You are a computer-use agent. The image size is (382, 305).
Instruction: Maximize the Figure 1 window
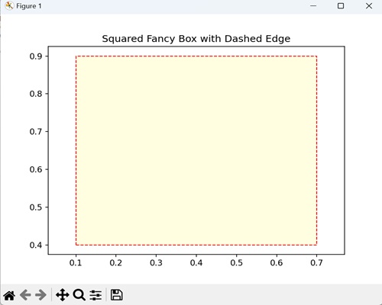click(341, 5)
